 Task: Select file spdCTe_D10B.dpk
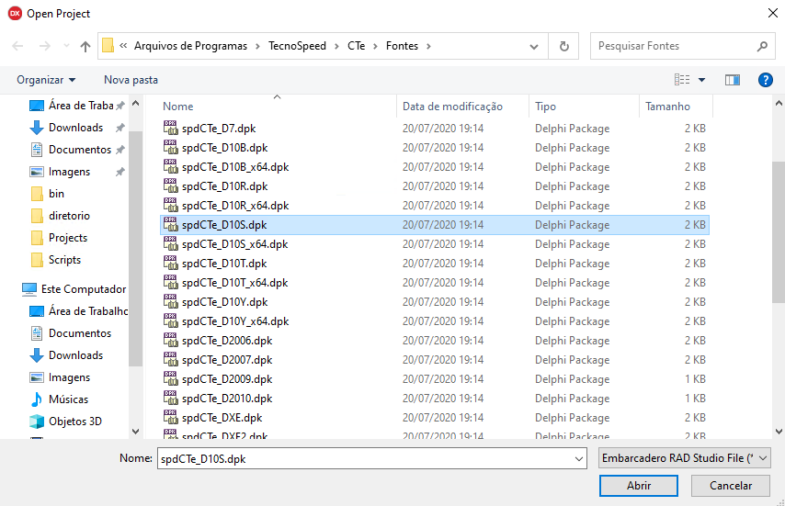225,148
